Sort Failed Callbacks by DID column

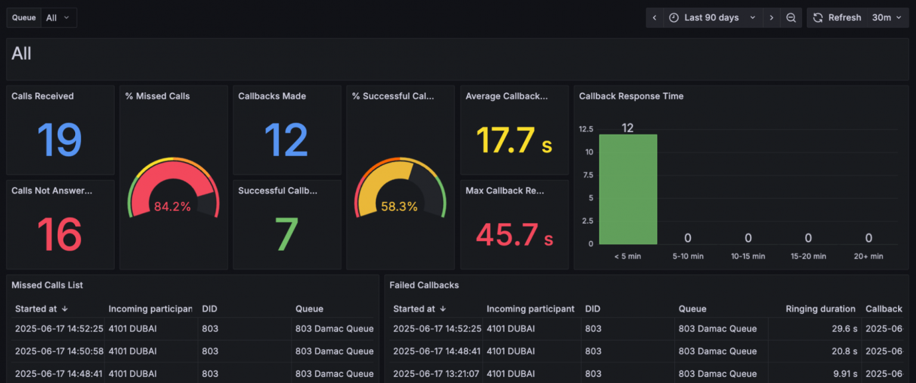593,309
